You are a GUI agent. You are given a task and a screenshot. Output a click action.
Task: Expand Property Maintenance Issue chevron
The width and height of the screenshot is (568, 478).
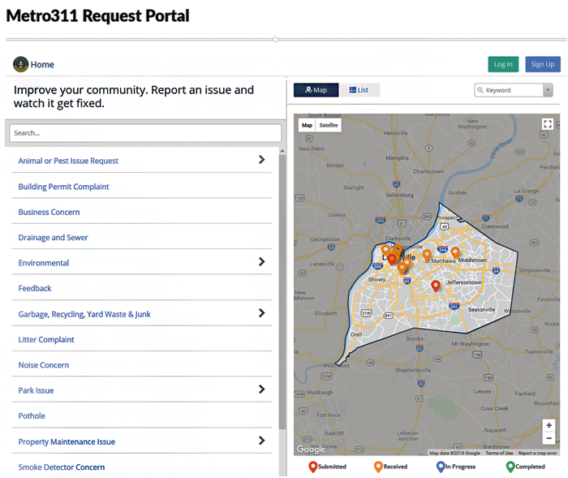pyautogui.click(x=262, y=441)
